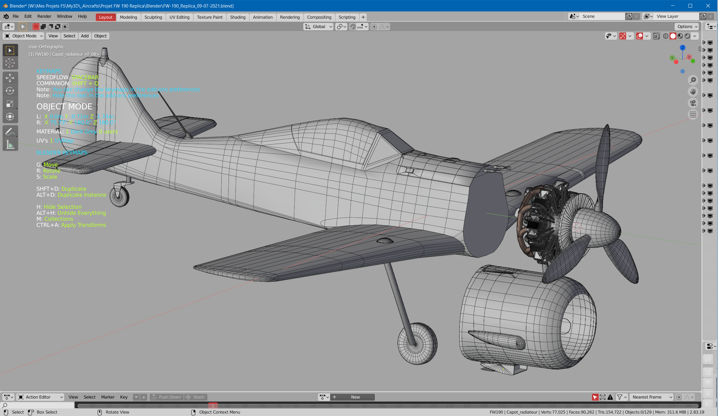The height and width of the screenshot is (416, 718).
Task: Choose Extend selection mode icon
Action: pyautogui.click(x=43, y=27)
